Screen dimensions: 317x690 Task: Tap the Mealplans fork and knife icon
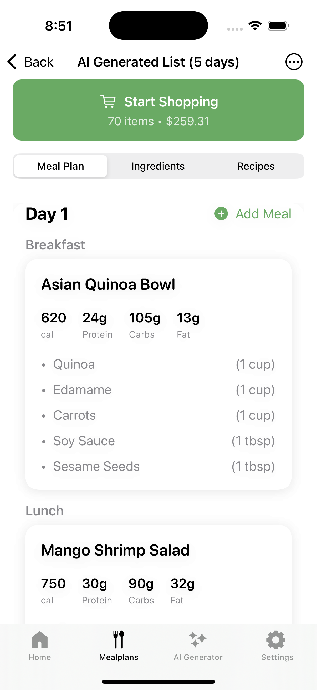(x=119, y=640)
